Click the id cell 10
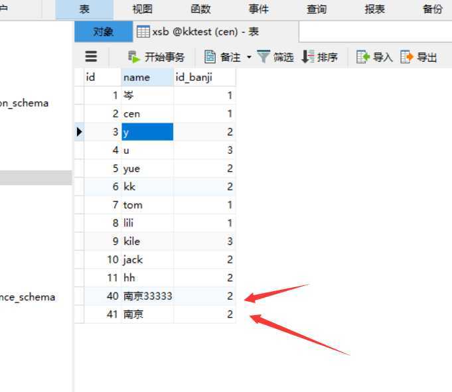The height and width of the screenshot is (392, 452). click(x=103, y=259)
